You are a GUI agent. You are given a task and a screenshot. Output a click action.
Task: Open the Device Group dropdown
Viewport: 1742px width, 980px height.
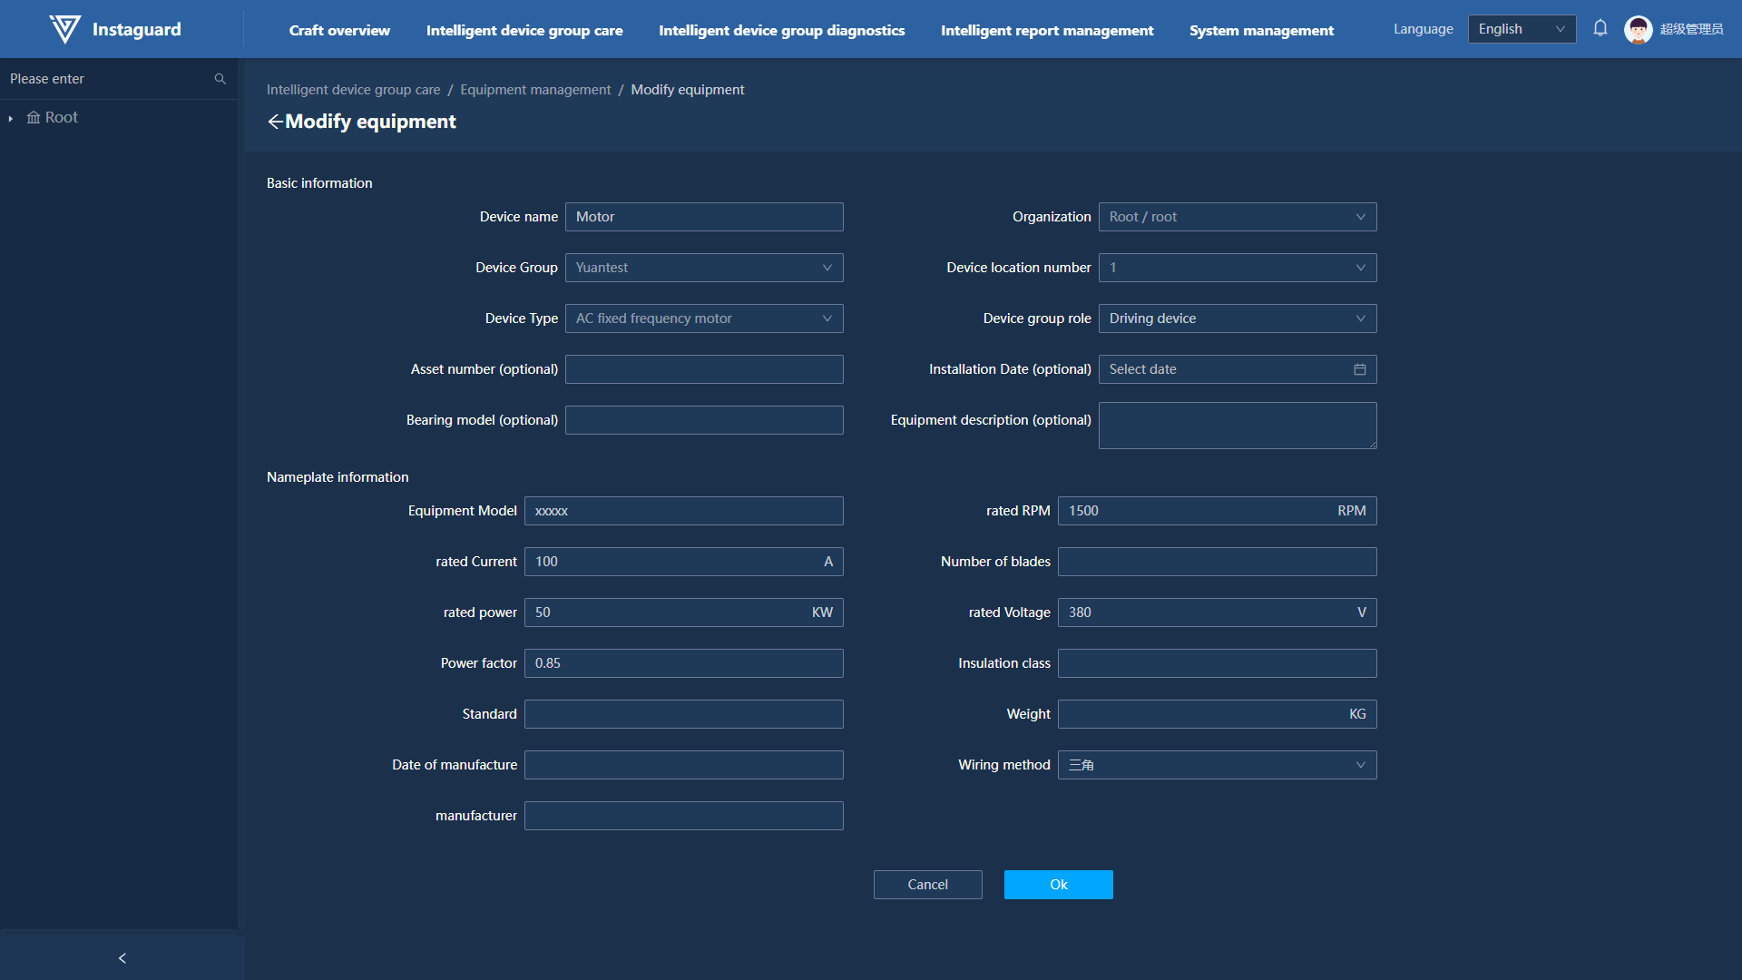click(x=704, y=268)
